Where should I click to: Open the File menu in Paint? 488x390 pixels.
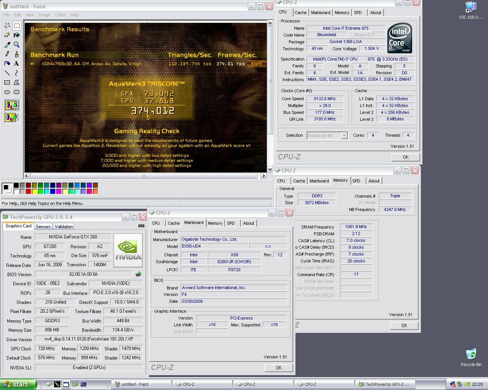pos(6,15)
